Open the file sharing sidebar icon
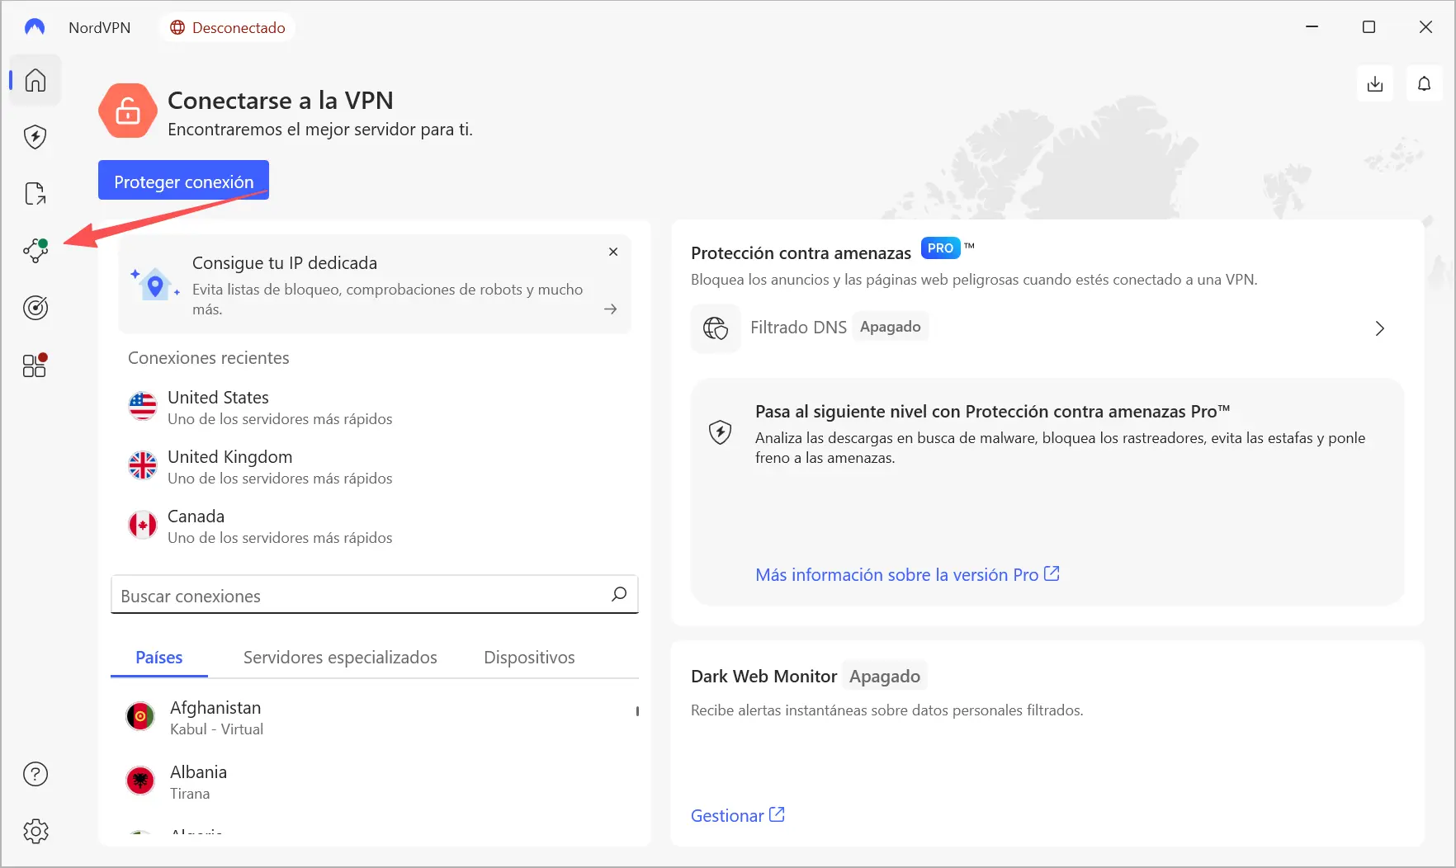 (35, 194)
